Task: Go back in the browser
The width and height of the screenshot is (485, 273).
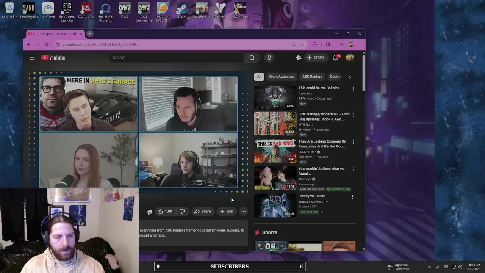Action: pos(29,44)
